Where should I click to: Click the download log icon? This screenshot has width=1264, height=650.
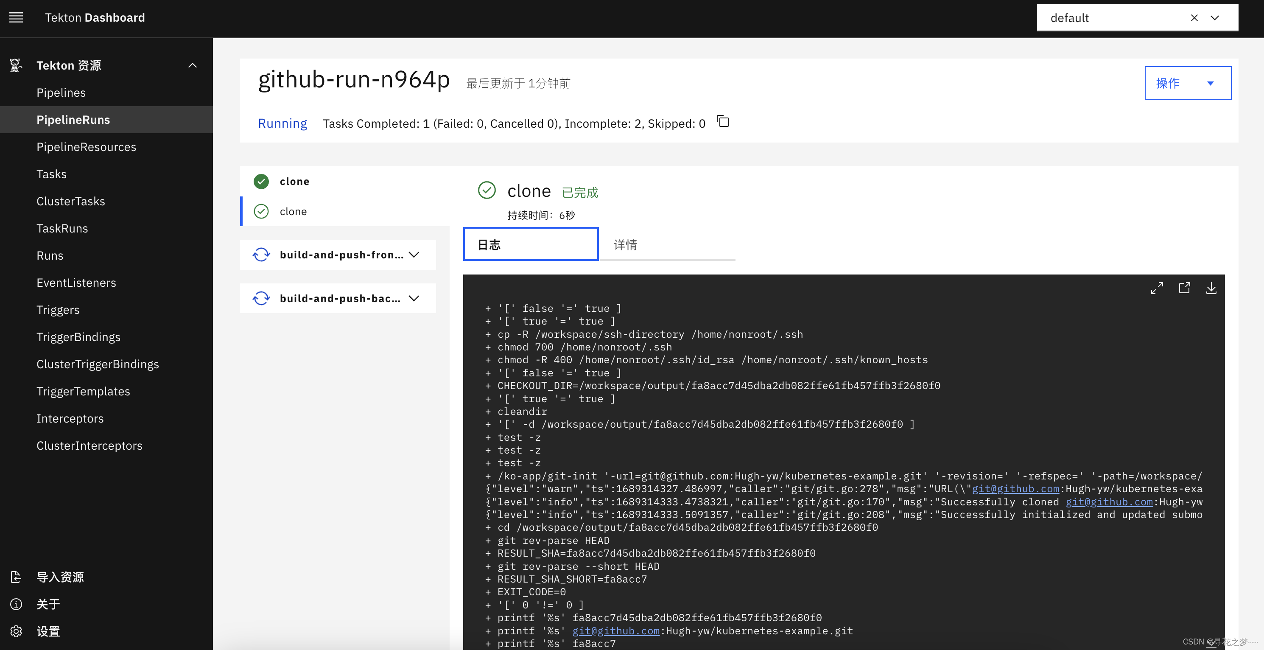click(x=1211, y=289)
